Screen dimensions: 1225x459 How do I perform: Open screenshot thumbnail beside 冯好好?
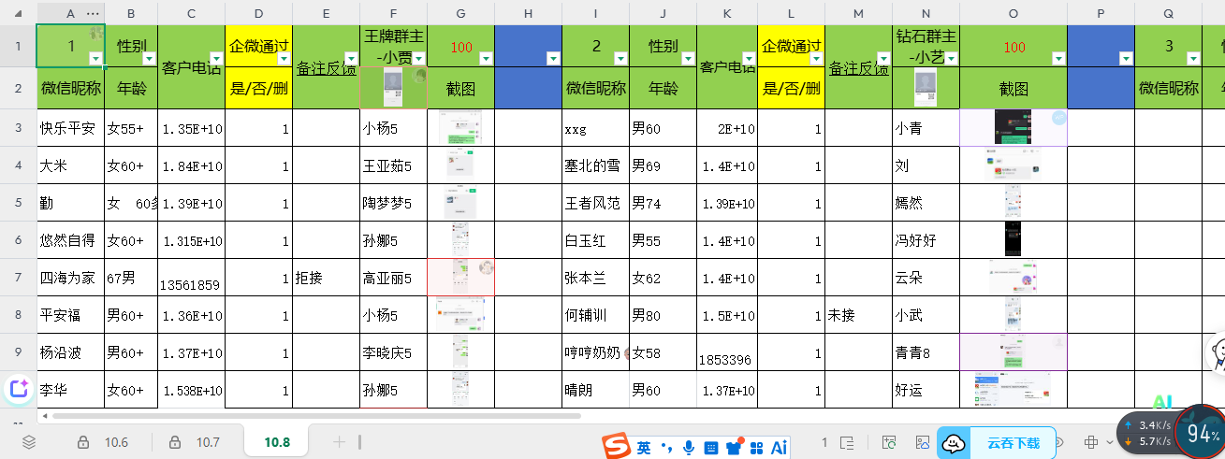pyautogui.click(x=1013, y=240)
